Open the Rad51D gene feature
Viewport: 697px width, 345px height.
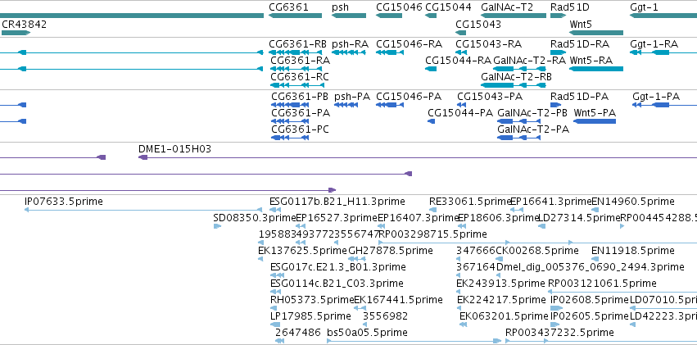[x=559, y=16]
